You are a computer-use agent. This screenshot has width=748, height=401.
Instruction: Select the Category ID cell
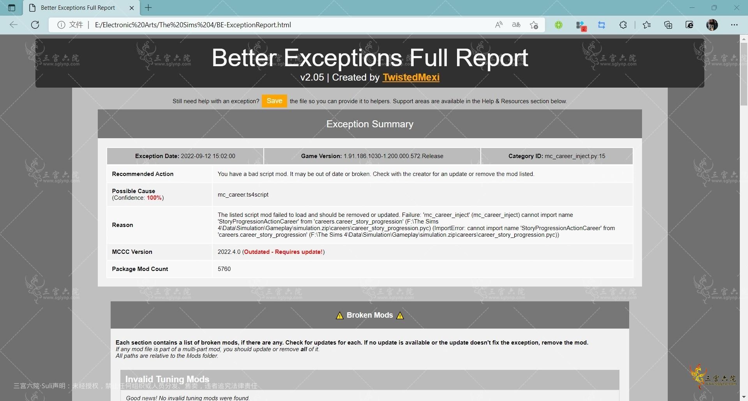557,156
